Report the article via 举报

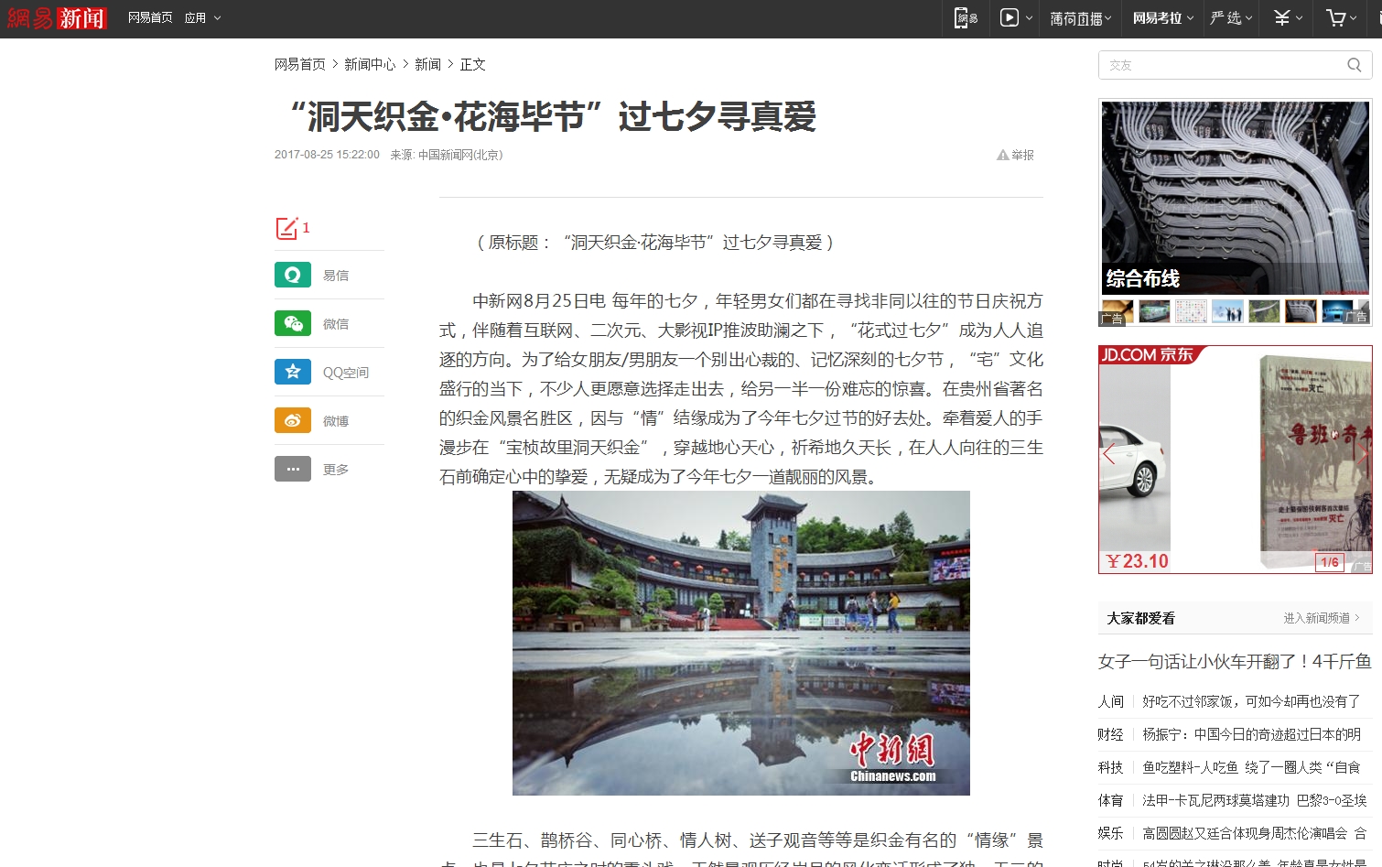pyautogui.click(x=1016, y=156)
